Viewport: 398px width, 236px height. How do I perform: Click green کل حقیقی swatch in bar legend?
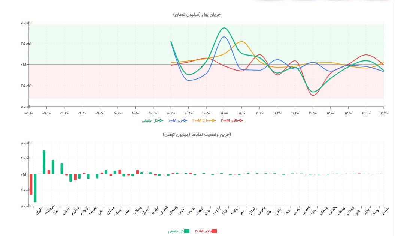click(x=187, y=231)
